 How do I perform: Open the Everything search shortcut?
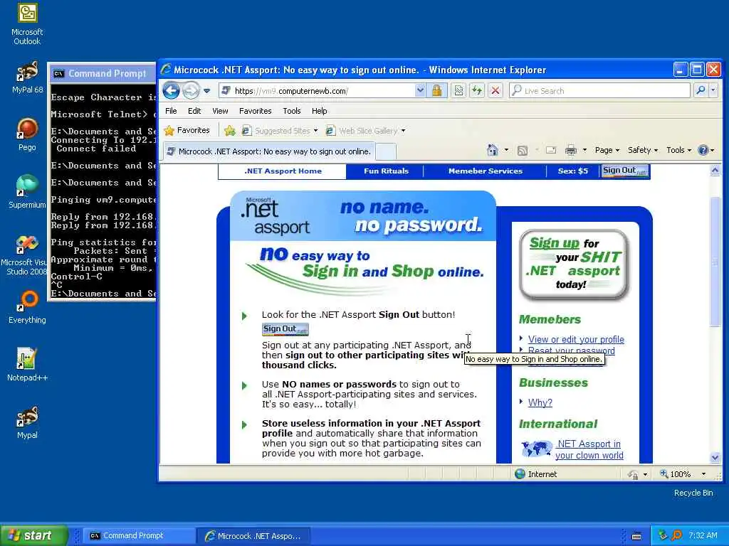point(27,307)
